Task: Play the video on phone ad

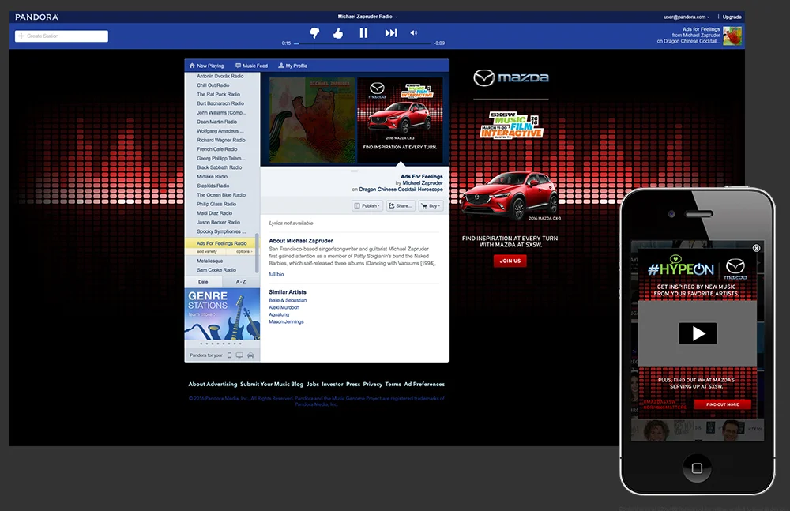Action: [x=698, y=333]
